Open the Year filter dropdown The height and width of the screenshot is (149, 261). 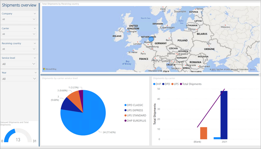click(x=19, y=78)
